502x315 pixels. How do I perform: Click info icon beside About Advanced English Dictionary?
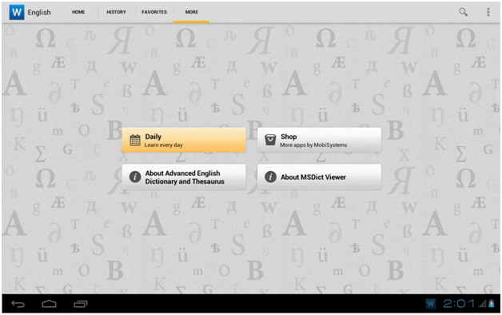point(135,177)
